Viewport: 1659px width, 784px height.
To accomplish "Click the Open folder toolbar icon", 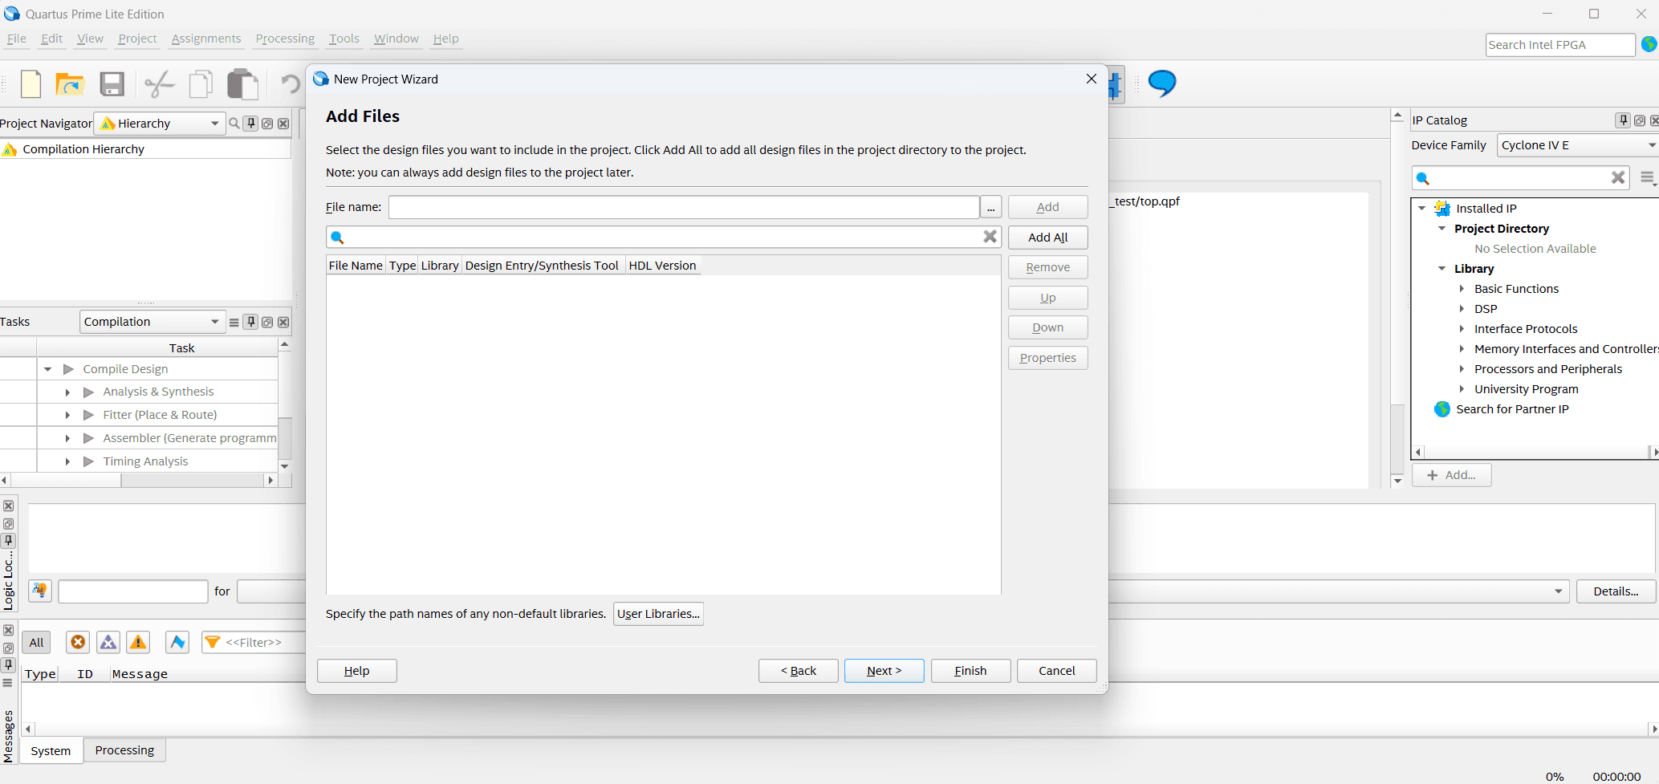I will tap(71, 83).
